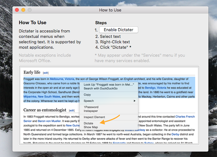Screen dimensions: 217x157
Task: Open the Melbourne link
Action: click(57, 79)
